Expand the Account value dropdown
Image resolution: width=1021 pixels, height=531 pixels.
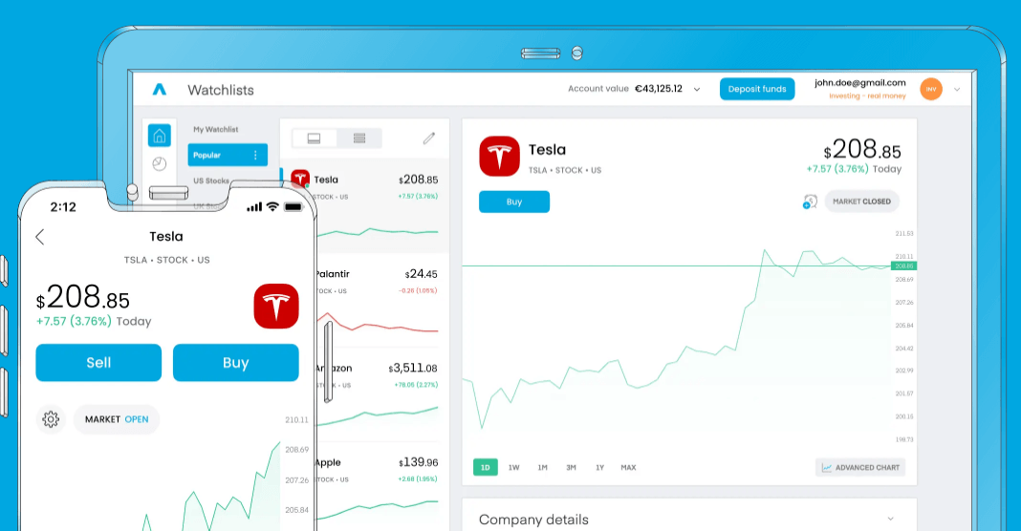[697, 89]
